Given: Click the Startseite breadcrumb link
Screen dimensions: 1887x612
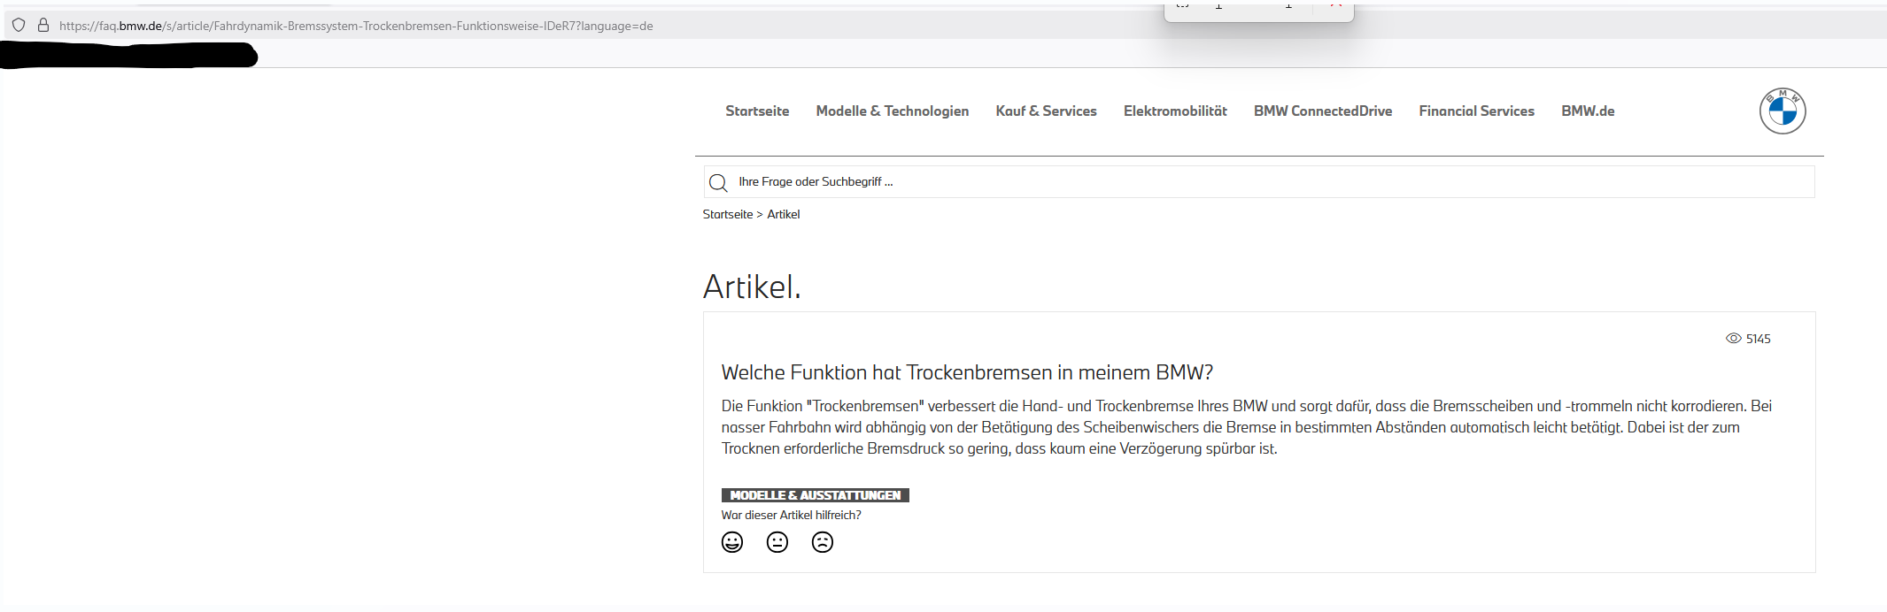Looking at the screenshot, I should click(x=728, y=215).
